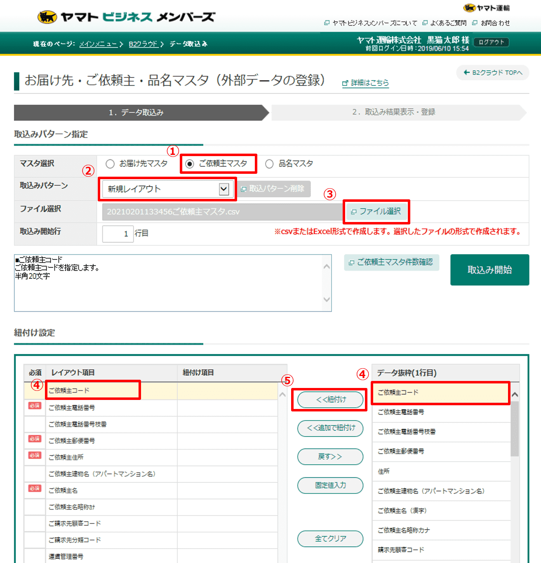541x563 pixels.
Task: Select the お届け先マスタ radio button
Action: click(x=110, y=164)
